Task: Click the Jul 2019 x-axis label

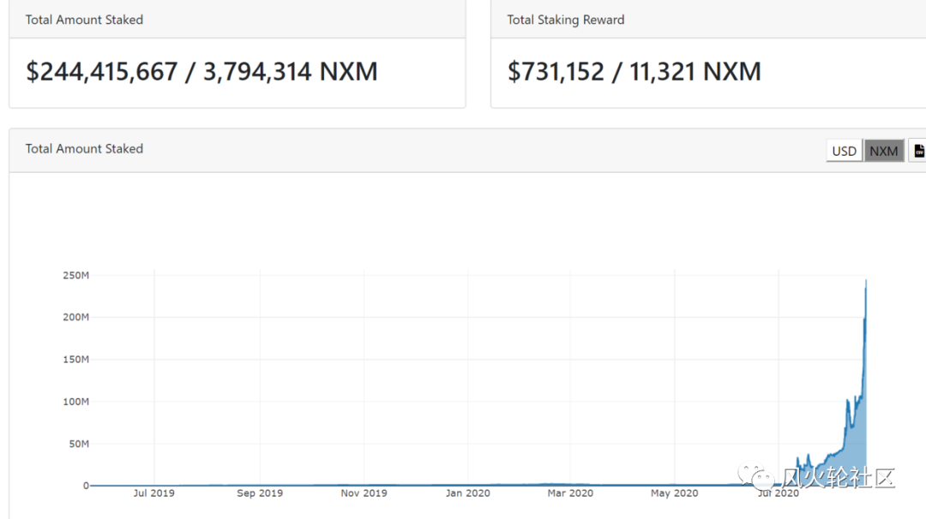Action: pyautogui.click(x=154, y=493)
